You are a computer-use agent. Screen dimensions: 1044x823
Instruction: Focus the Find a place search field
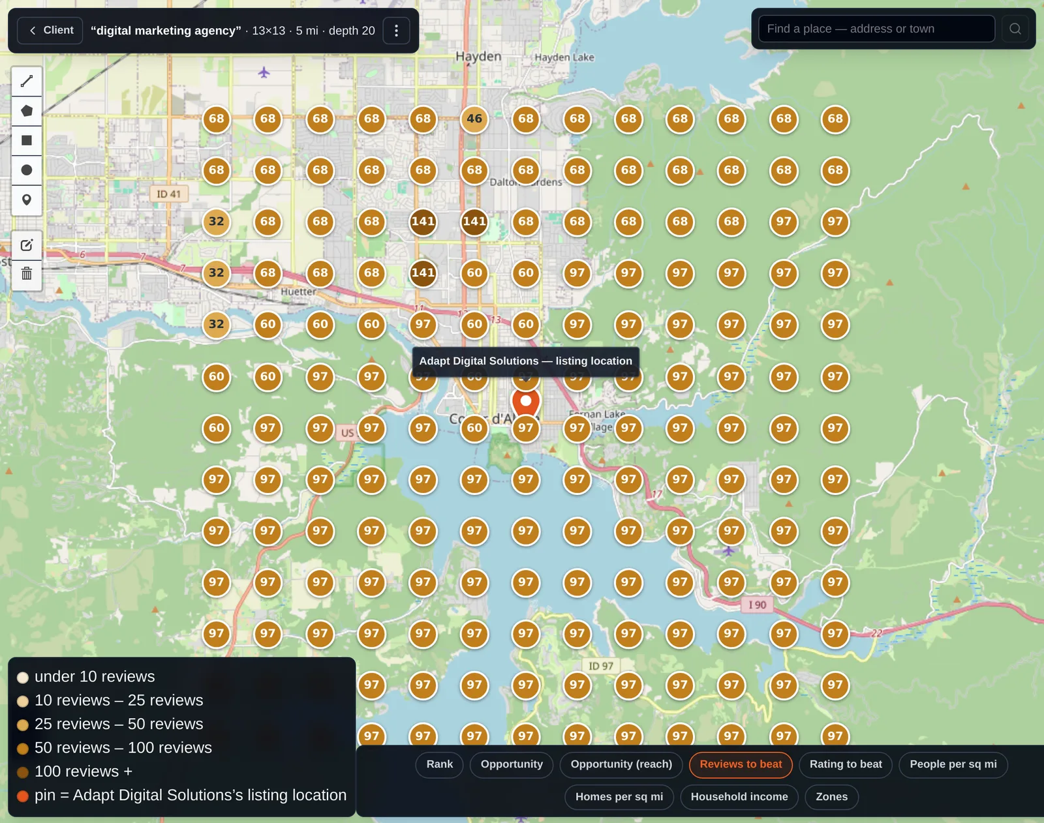[876, 29]
